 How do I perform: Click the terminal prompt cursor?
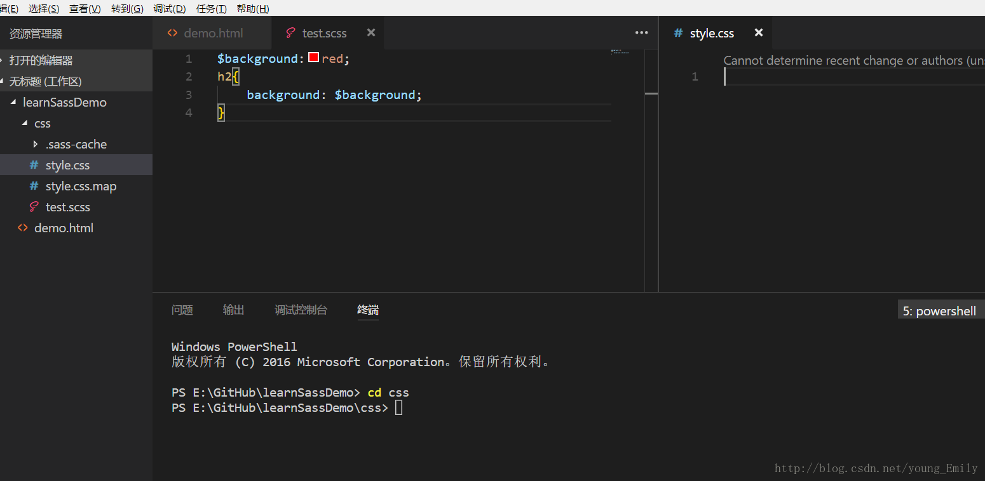(398, 407)
